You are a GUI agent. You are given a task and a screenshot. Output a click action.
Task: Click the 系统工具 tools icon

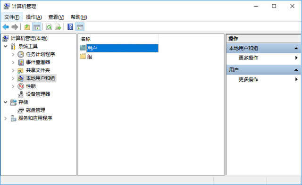tap(13, 46)
